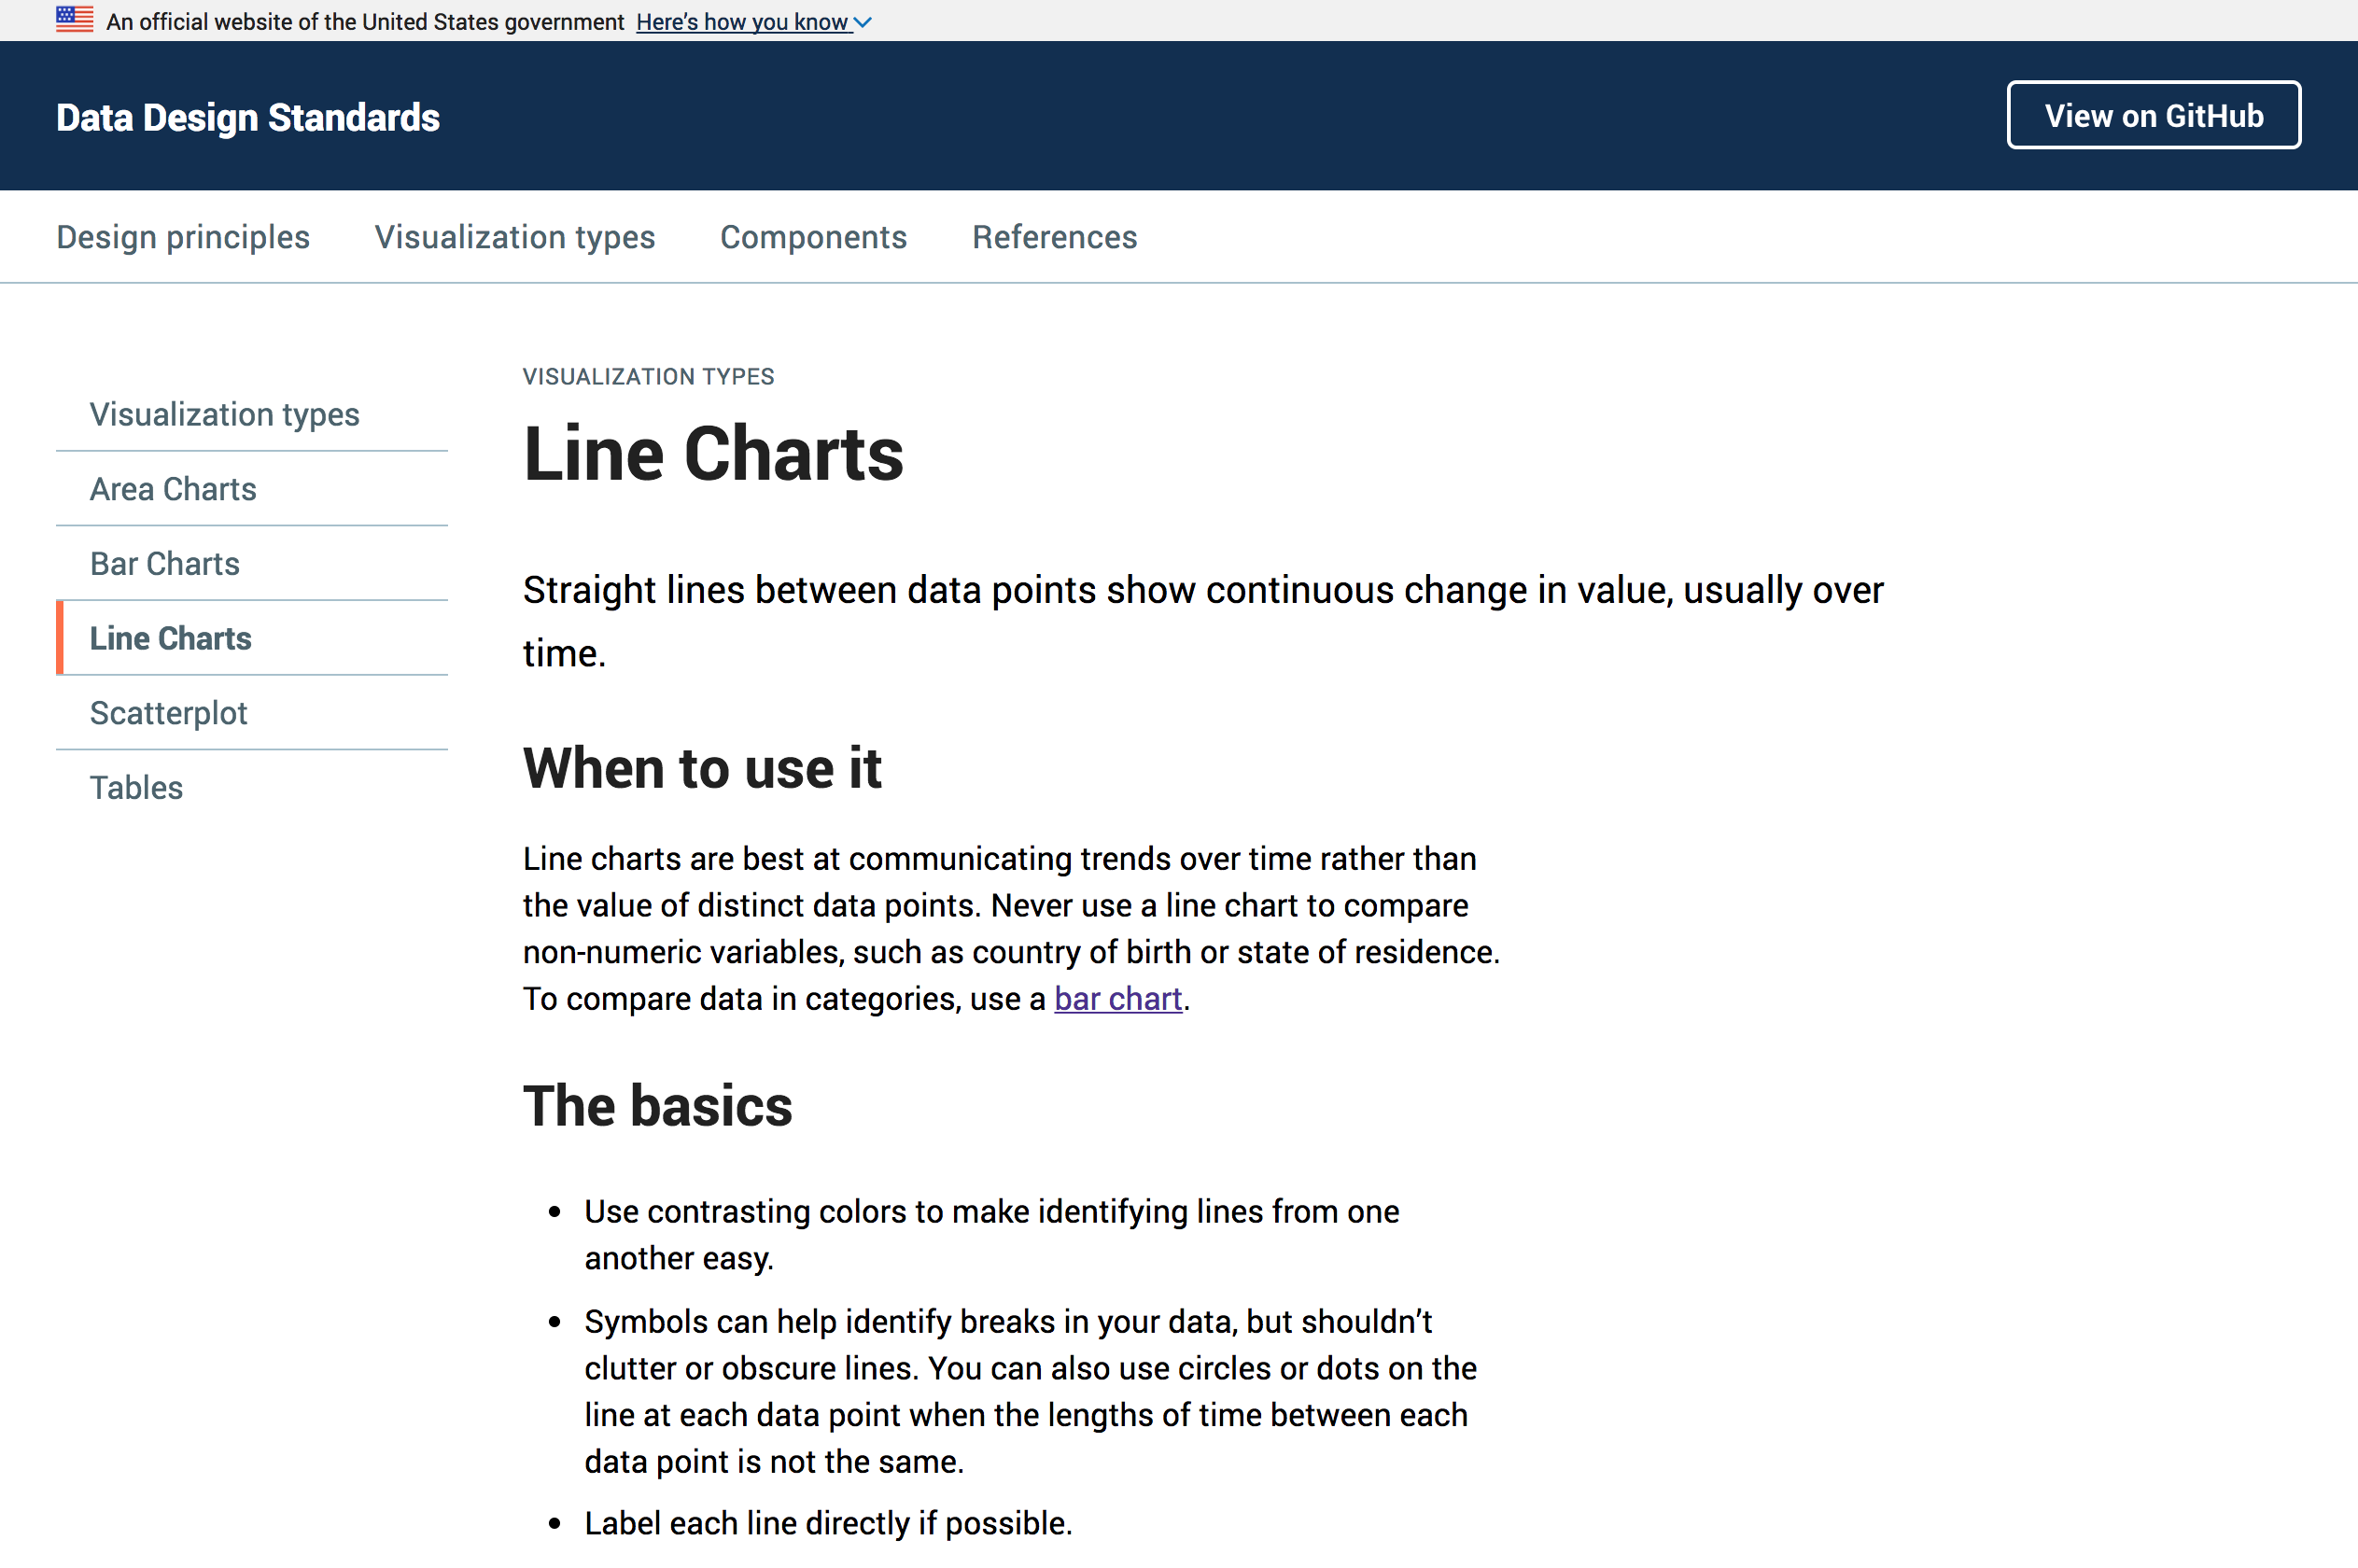Image resolution: width=2358 pixels, height=1568 pixels.
Task: Open the View on GitHub page
Action: coord(2152,114)
